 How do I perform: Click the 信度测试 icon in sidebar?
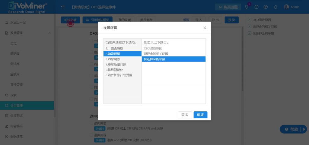click(7, 116)
